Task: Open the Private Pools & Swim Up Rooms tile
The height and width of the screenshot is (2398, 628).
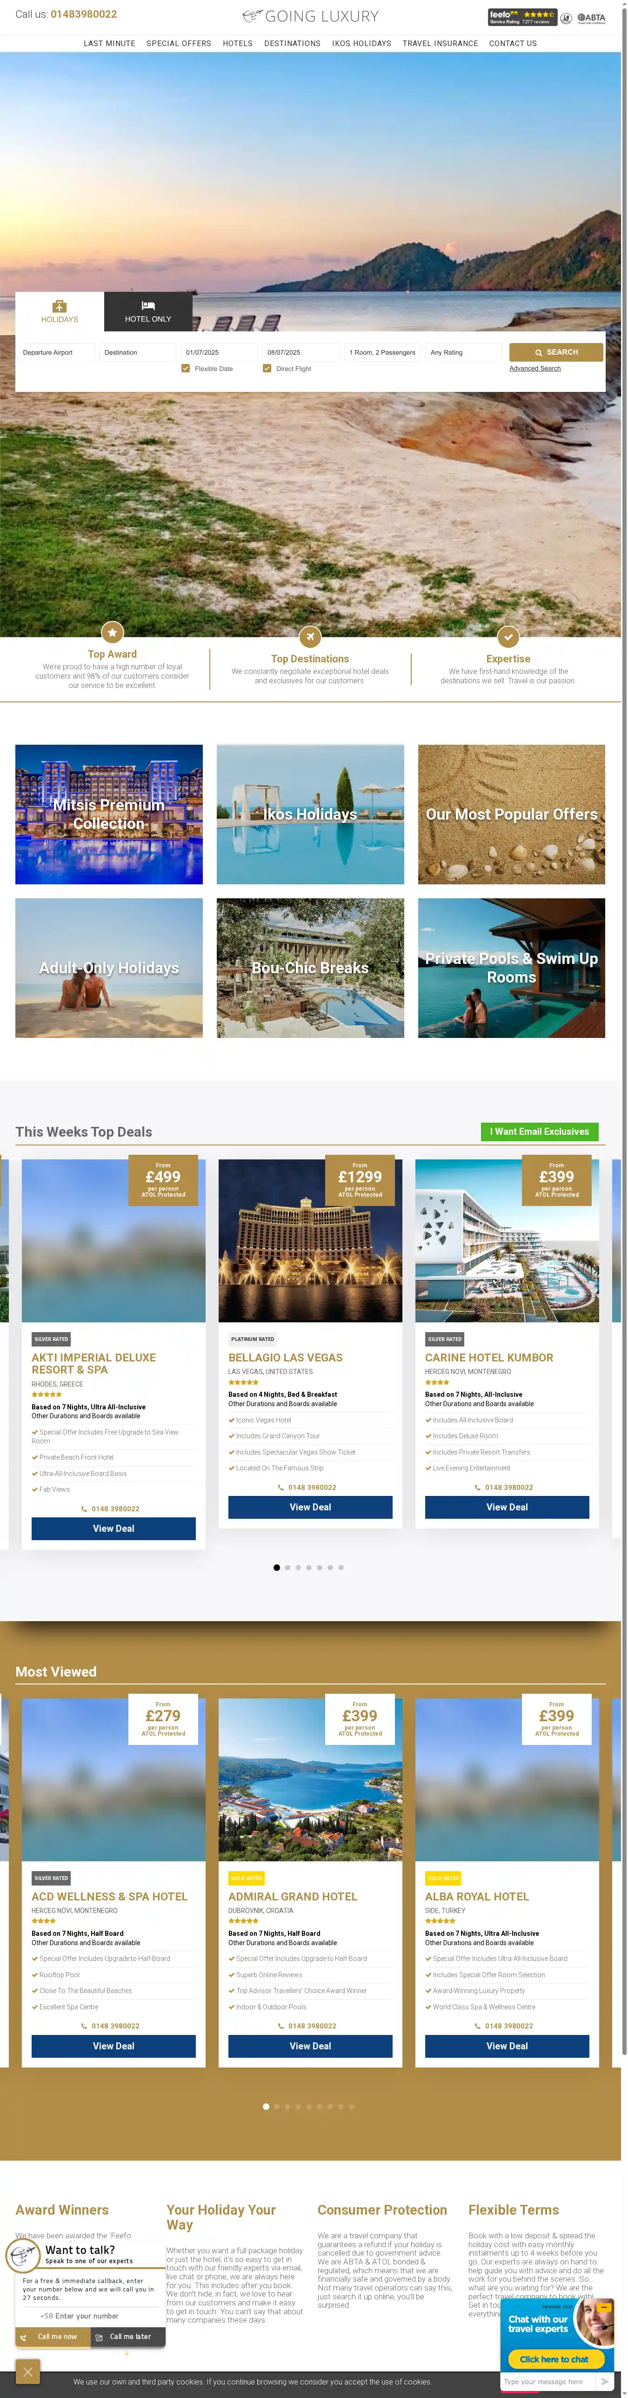Action: [x=512, y=968]
